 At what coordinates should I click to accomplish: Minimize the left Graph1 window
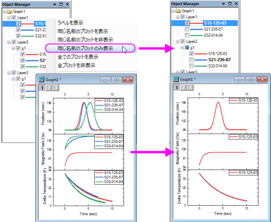pos(105,80)
